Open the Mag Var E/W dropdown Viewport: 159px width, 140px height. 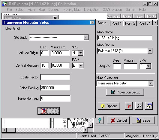coord(148,66)
